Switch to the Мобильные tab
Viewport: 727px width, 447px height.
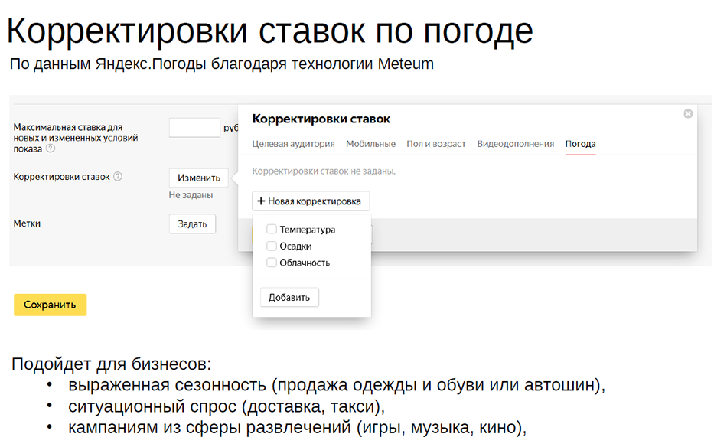coord(370,144)
